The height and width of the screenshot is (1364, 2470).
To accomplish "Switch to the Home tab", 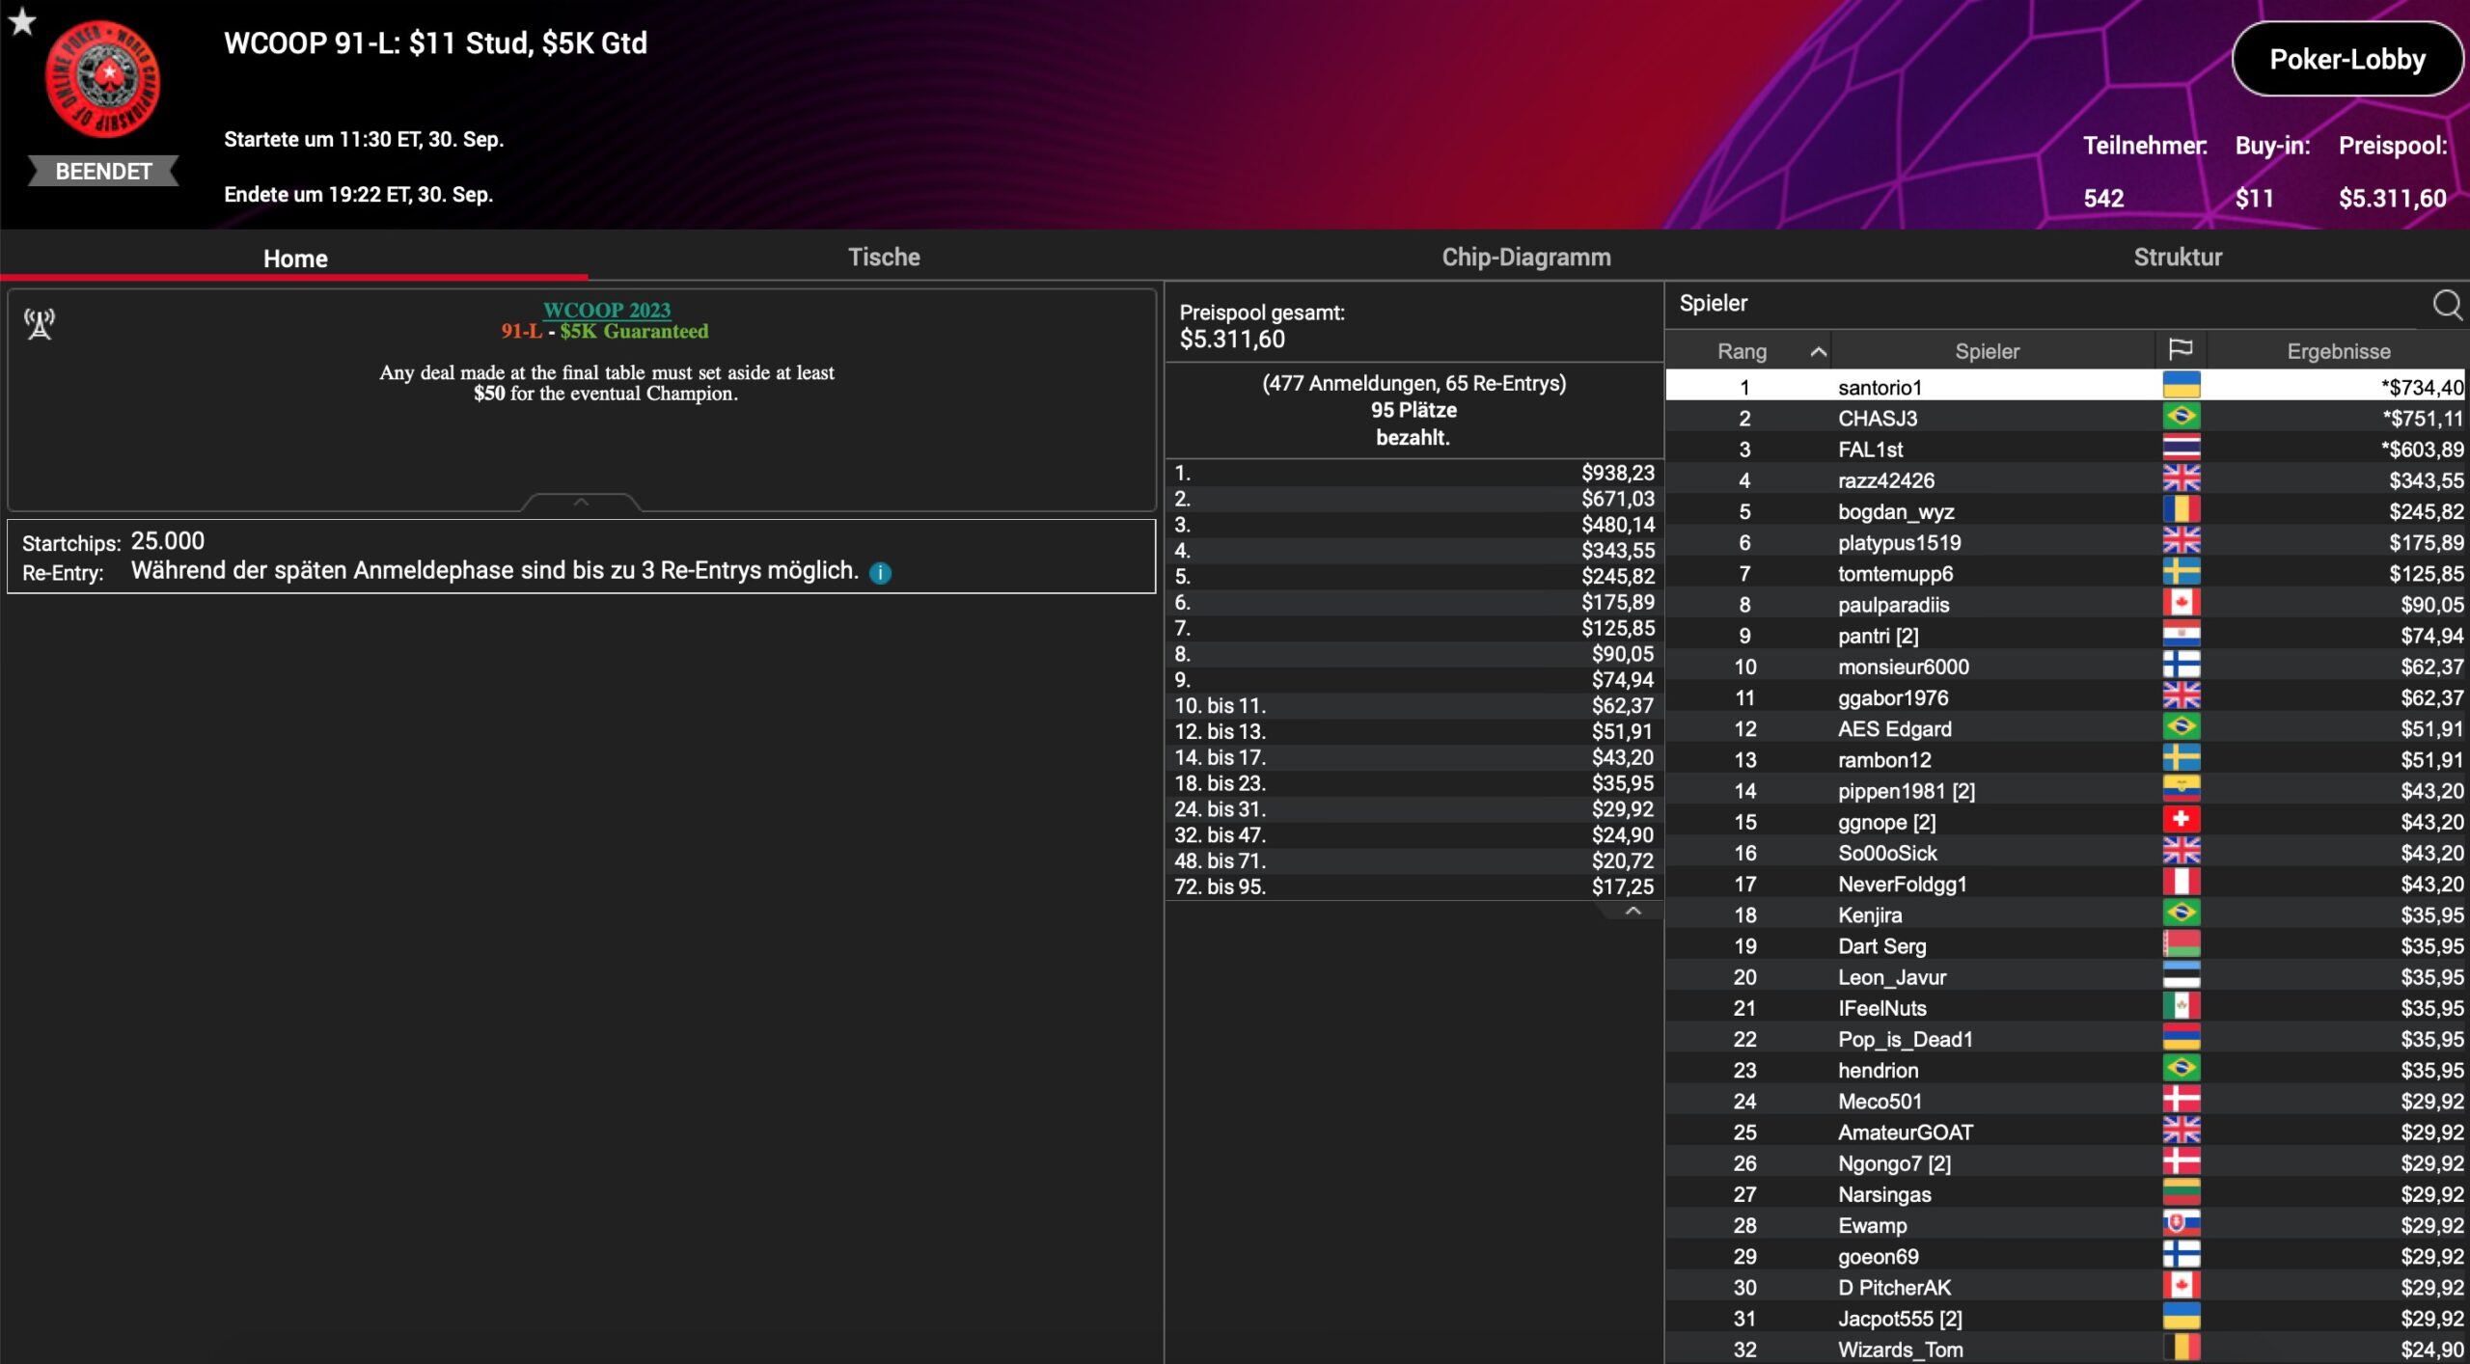I will pos(295,259).
